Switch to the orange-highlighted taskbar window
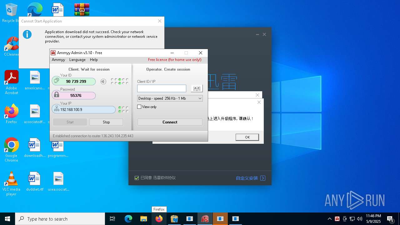The height and width of the screenshot is (225, 400). 220,219
